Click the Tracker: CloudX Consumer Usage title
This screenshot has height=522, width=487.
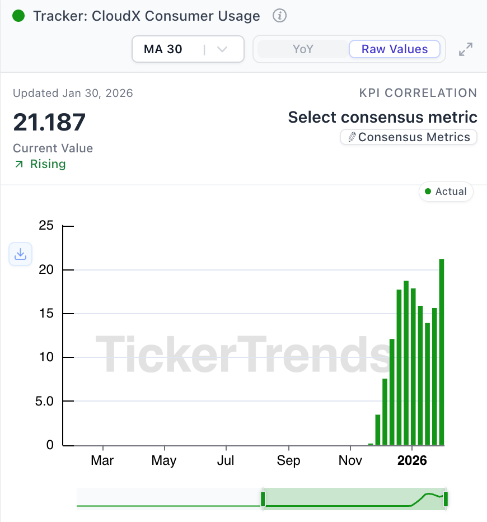(147, 16)
